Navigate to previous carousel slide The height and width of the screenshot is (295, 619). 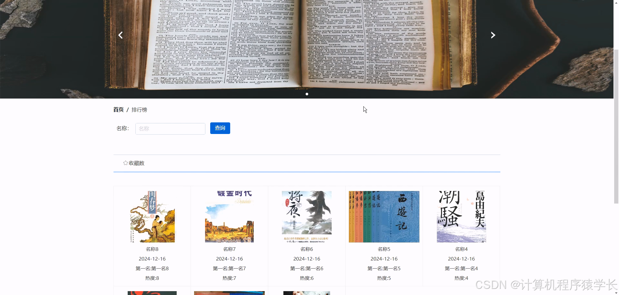[x=120, y=35]
